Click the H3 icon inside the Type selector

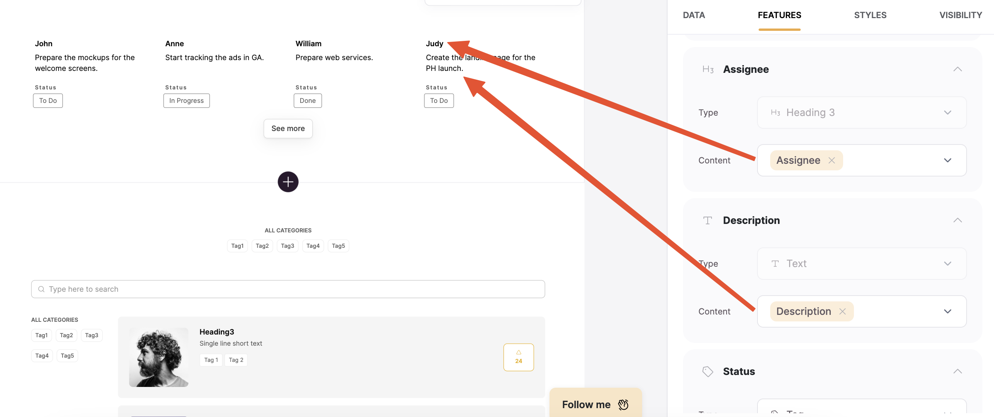[x=776, y=113]
